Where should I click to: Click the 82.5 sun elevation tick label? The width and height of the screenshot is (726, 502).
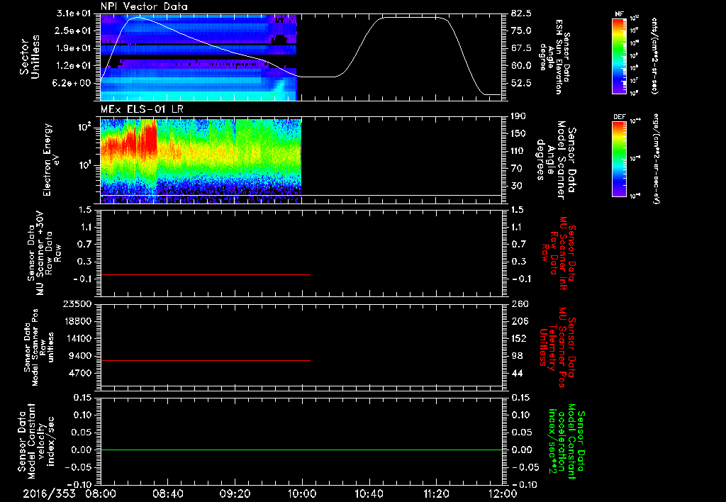pyautogui.click(x=521, y=13)
